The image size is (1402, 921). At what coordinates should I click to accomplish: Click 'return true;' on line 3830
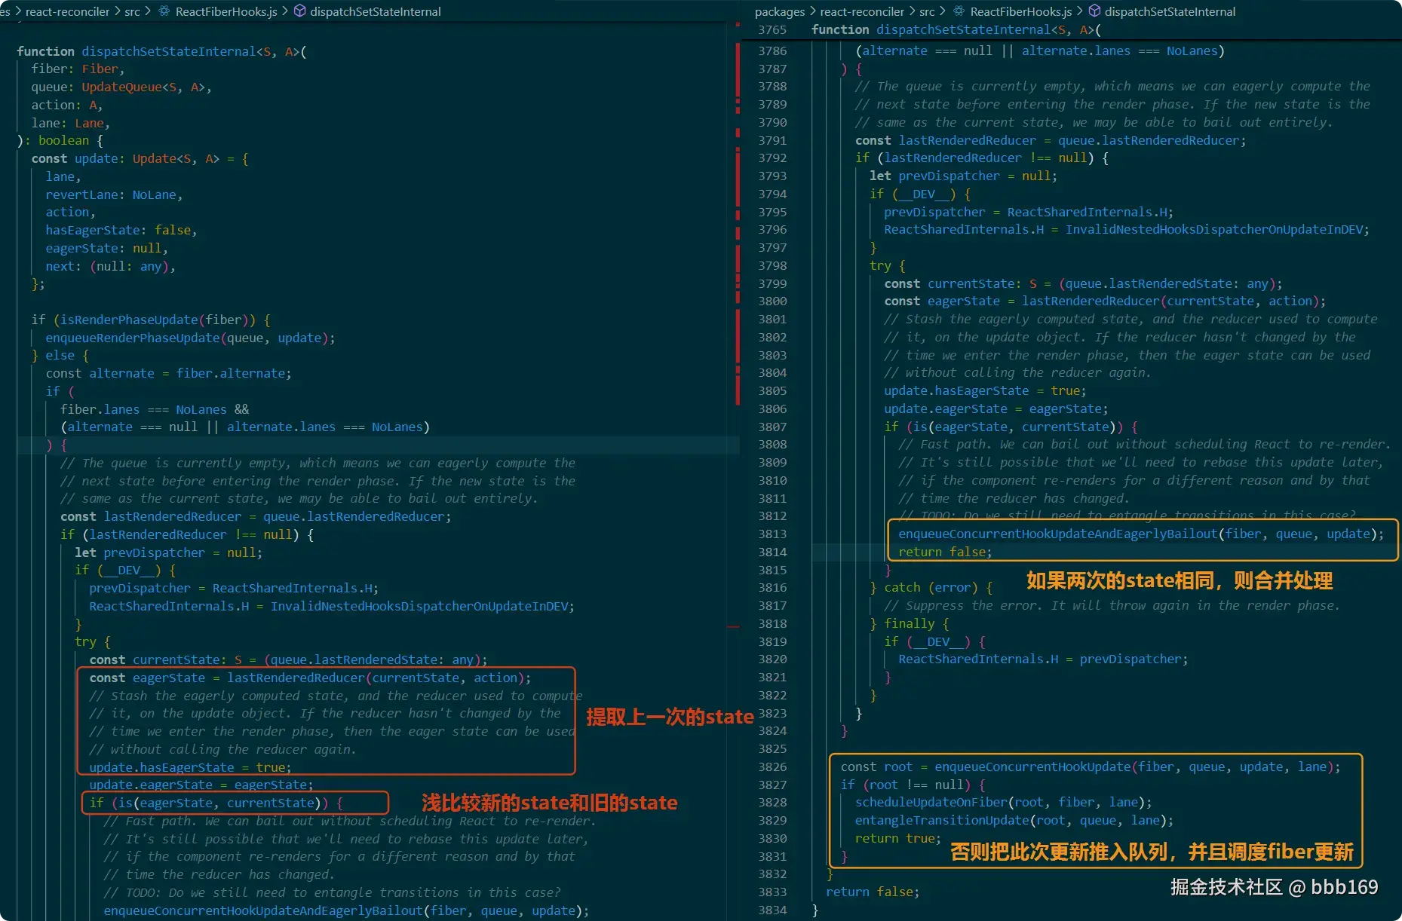[897, 838]
